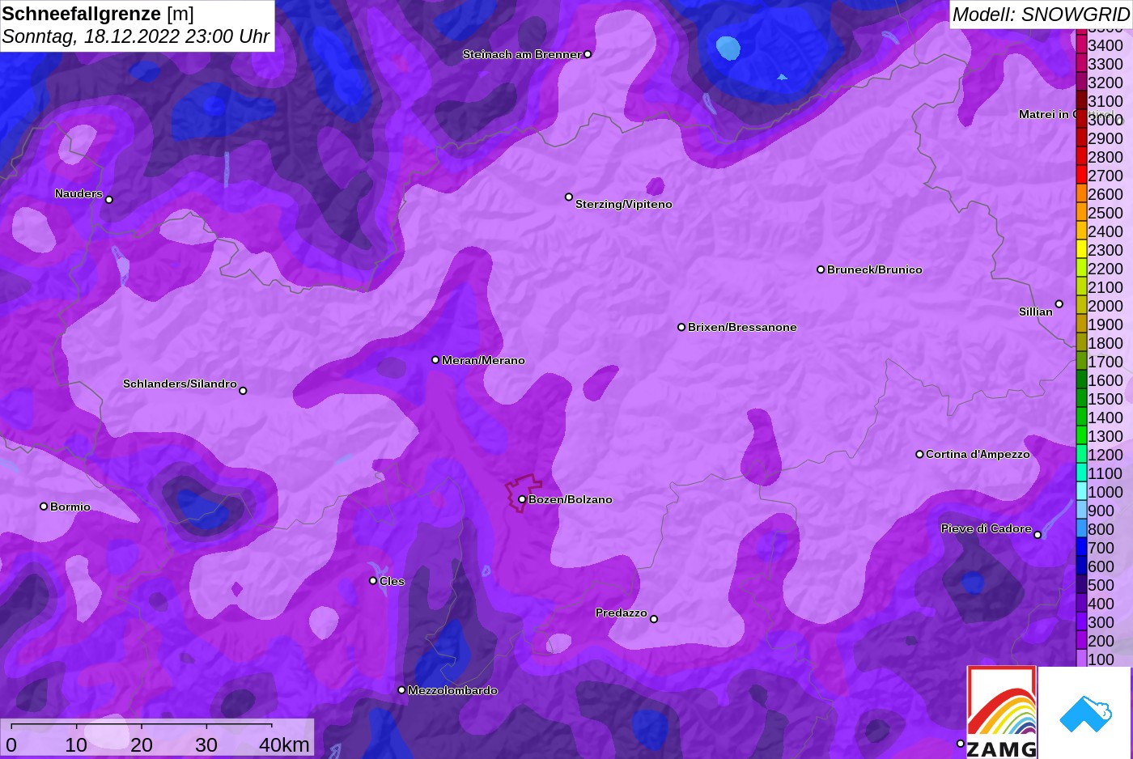
Task: Click the 3400 legend value
Action: 1105,45
